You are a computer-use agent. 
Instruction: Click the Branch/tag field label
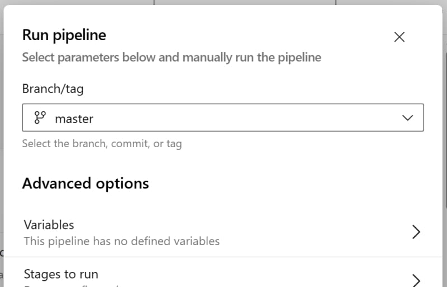pos(53,89)
